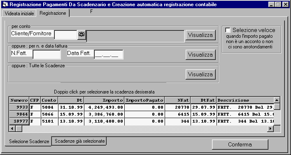Minimize the Registrazione Pagamenti window
This screenshot has width=291, height=155.
pyautogui.click(x=272, y=5)
